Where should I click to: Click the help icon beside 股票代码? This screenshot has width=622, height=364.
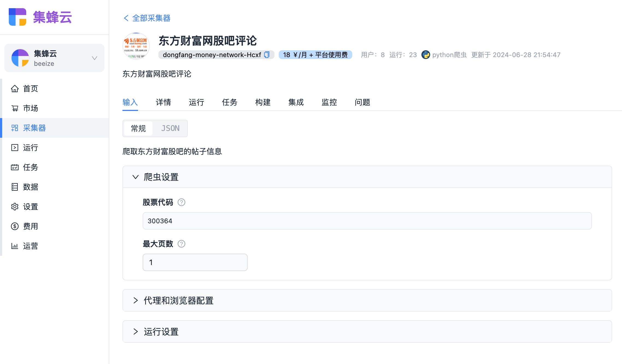click(181, 202)
